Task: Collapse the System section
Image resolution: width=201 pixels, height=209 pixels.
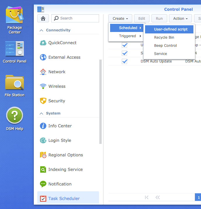Action: pyautogui.click(x=41, y=113)
